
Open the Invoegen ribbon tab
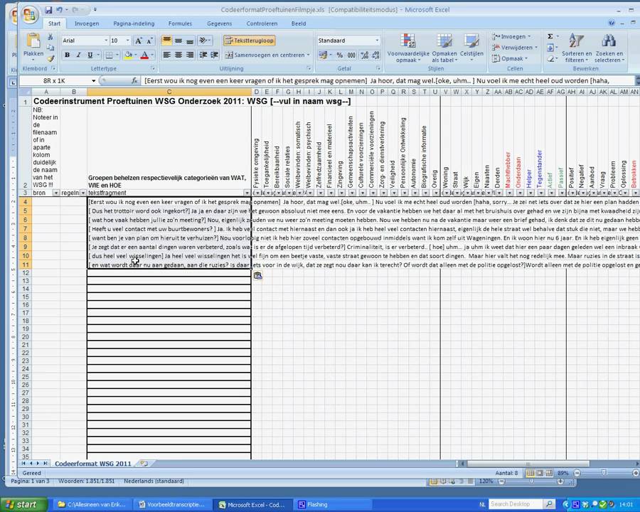(x=87, y=23)
